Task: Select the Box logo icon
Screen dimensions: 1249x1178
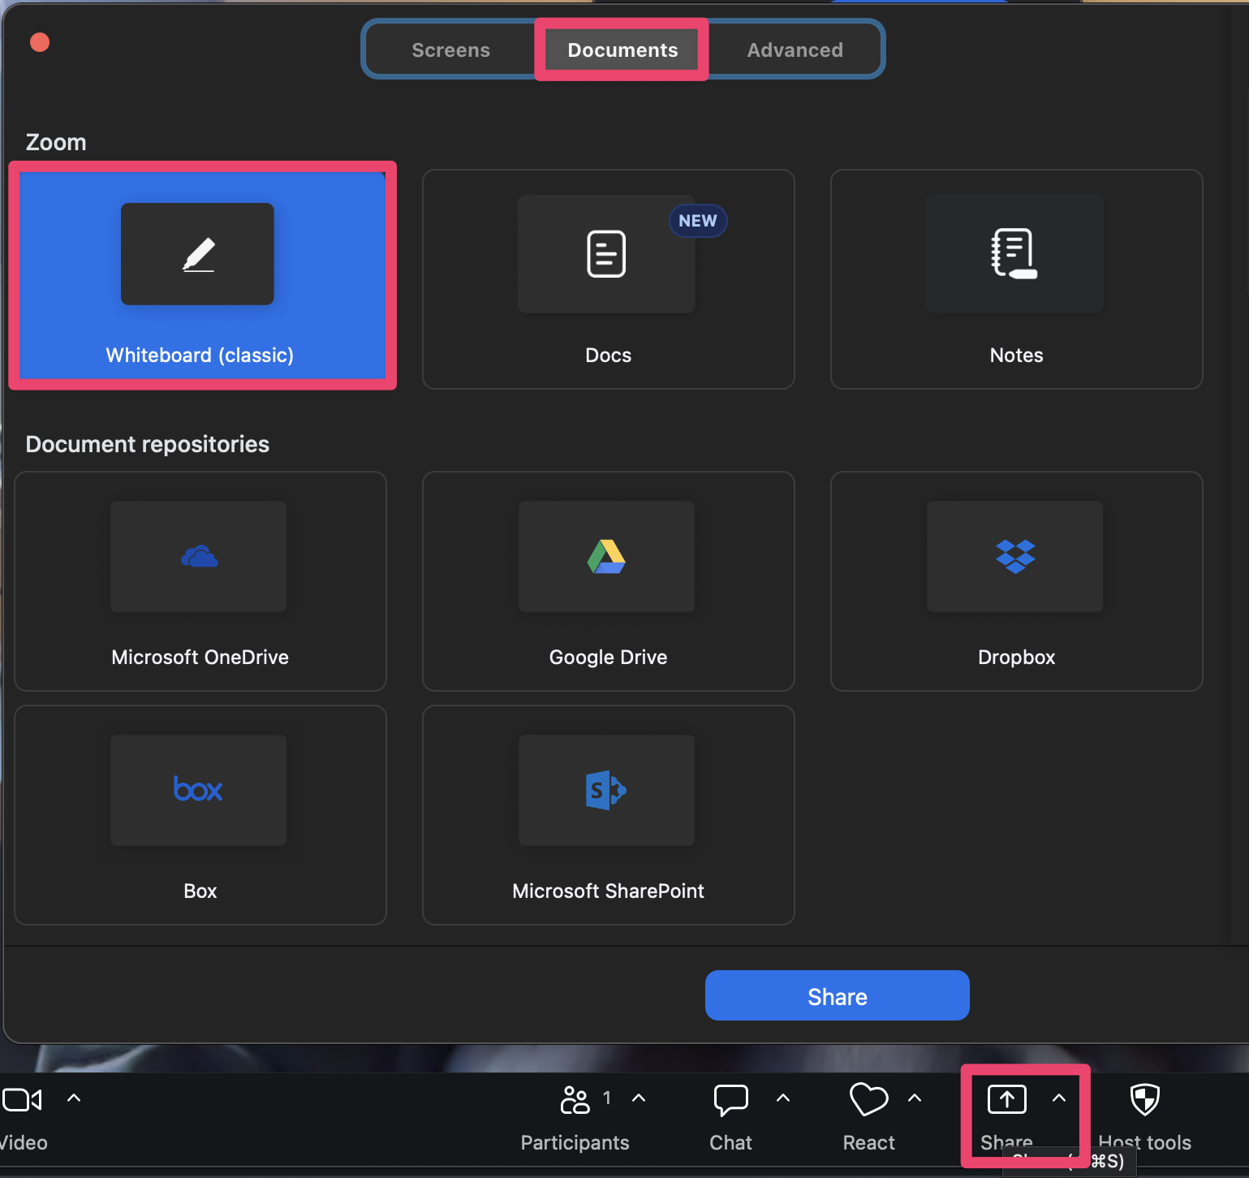Action: (198, 789)
